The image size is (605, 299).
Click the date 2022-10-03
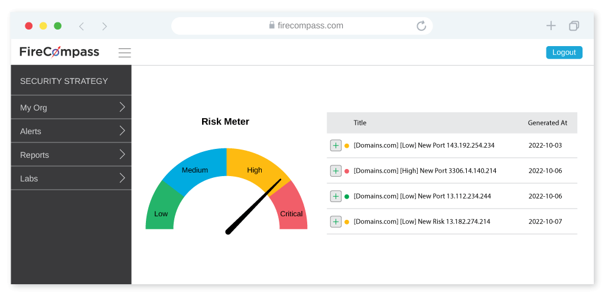[545, 145]
